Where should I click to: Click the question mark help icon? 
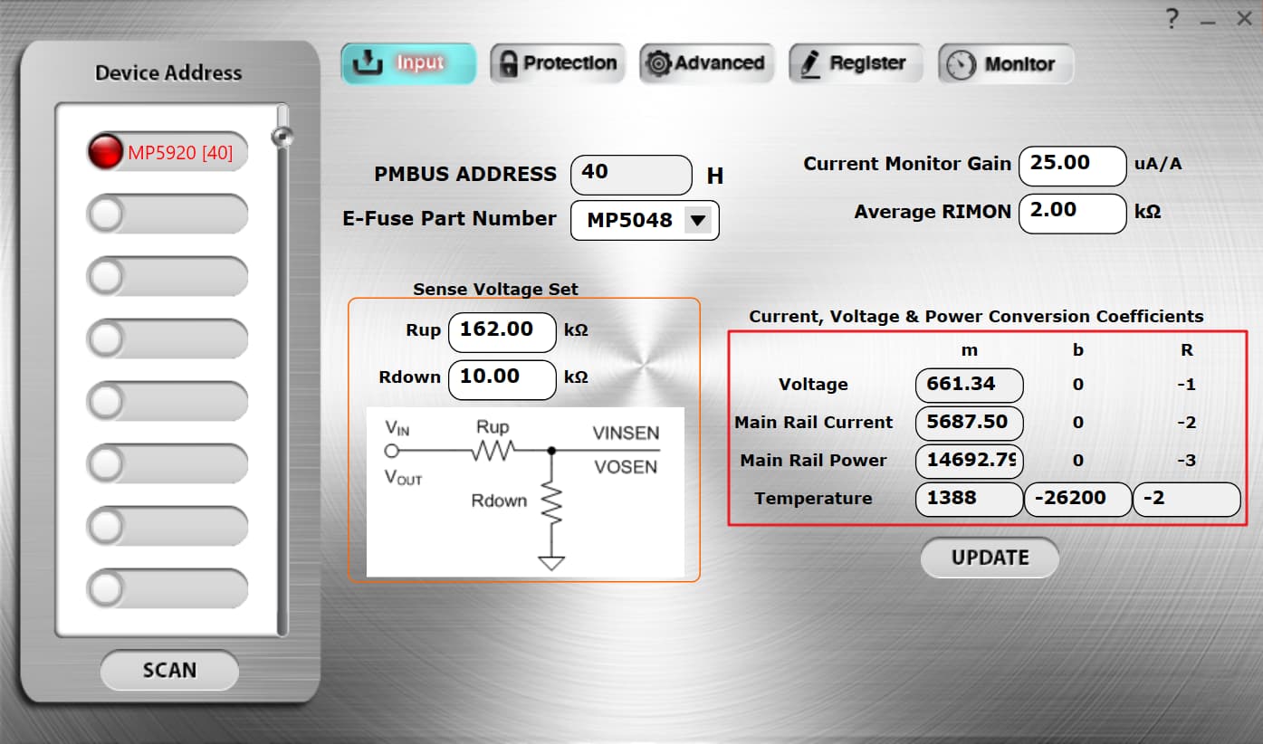click(1172, 18)
